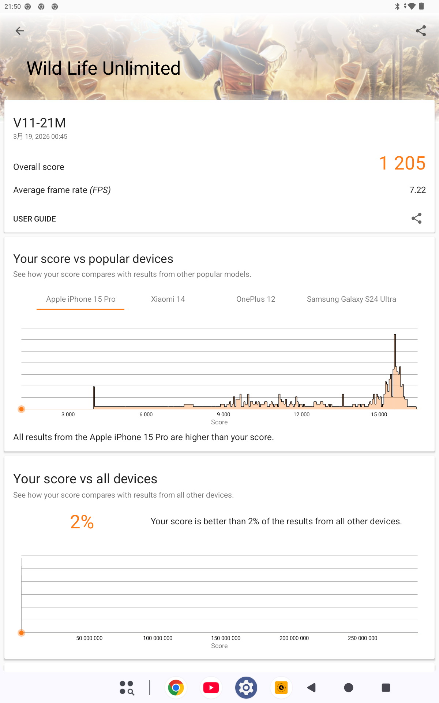
Task: Launch Chrome from the taskbar
Action: point(176,688)
